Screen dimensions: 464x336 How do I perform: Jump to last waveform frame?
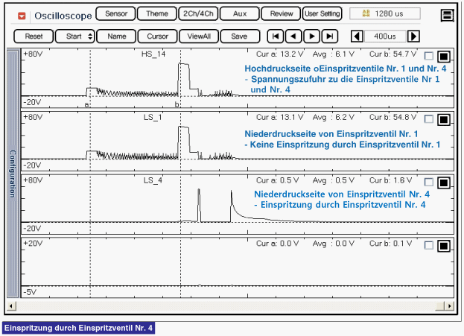tap(330, 36)
